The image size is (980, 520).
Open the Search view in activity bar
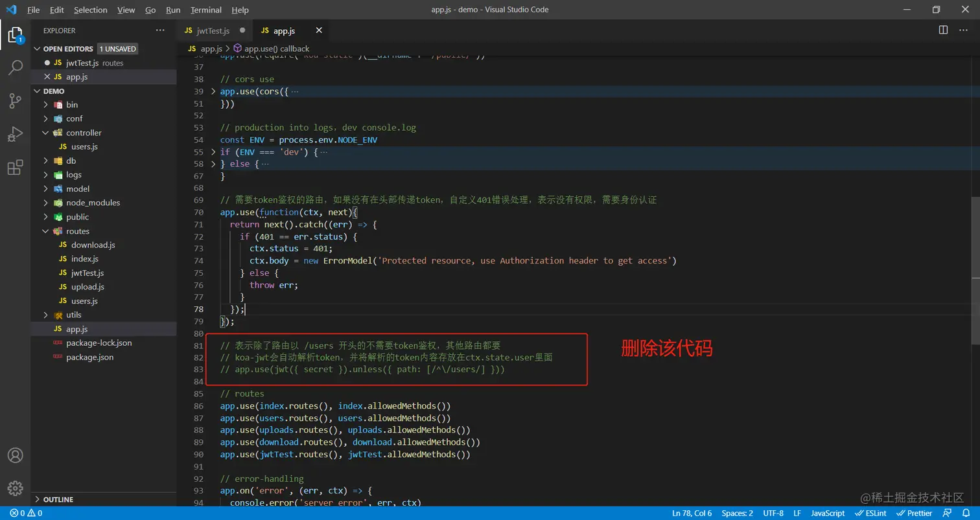tap(15, 67)
